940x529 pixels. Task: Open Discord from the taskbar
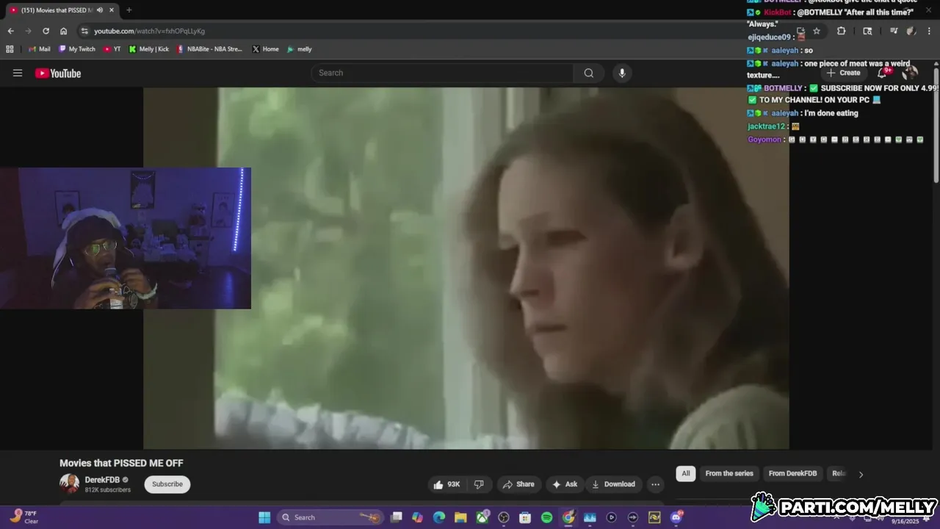click(676, 517)
